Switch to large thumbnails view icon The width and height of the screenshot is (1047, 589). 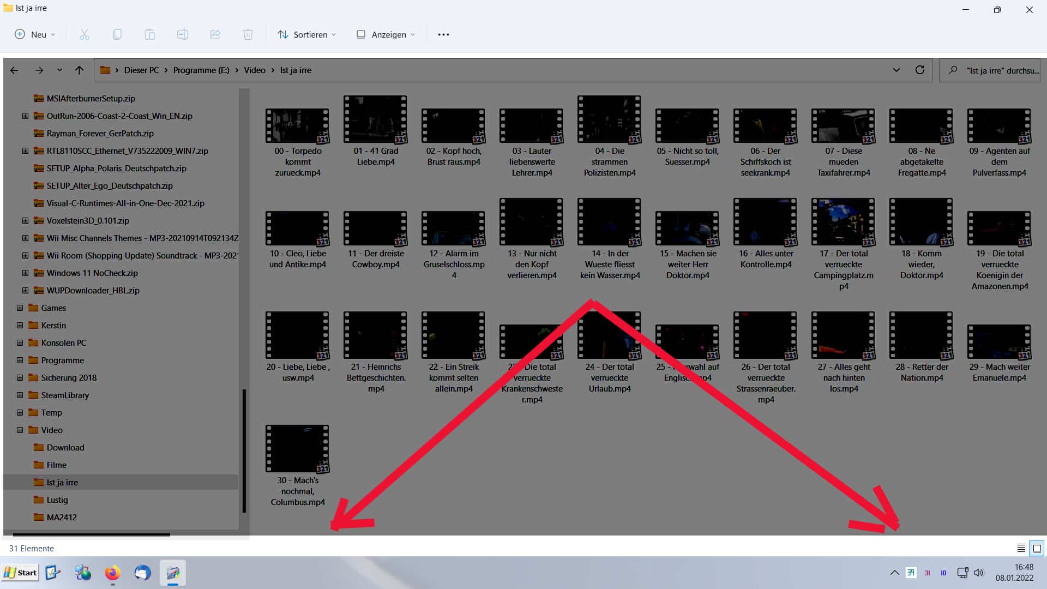point(1037,549)
